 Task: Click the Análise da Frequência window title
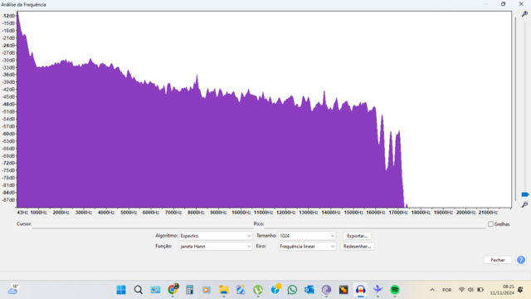point(23,4)
